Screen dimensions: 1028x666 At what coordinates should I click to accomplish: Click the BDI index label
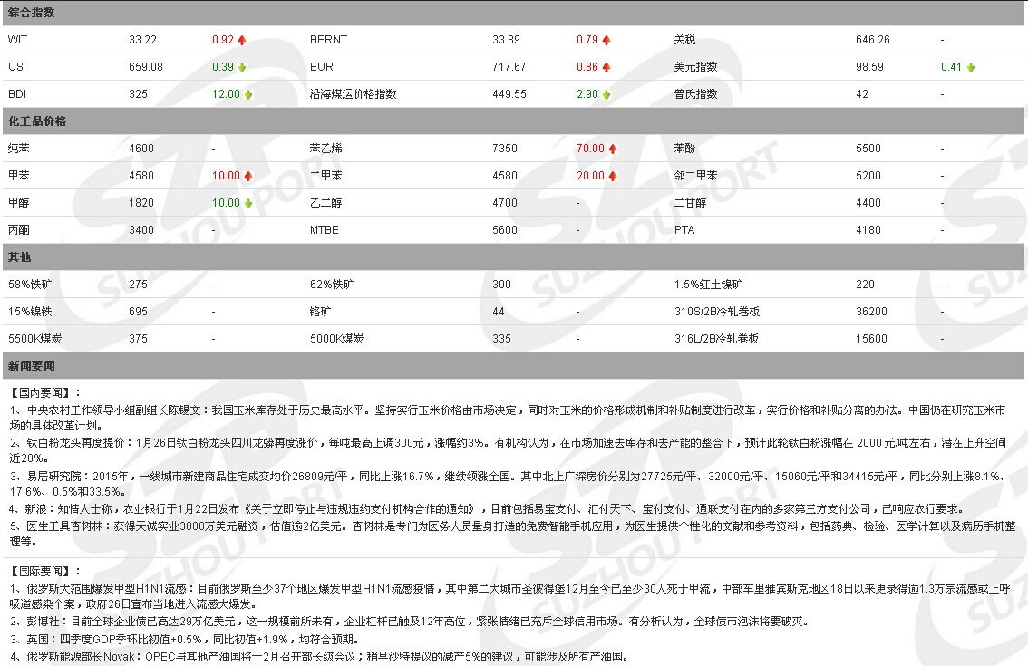(17, 94)
